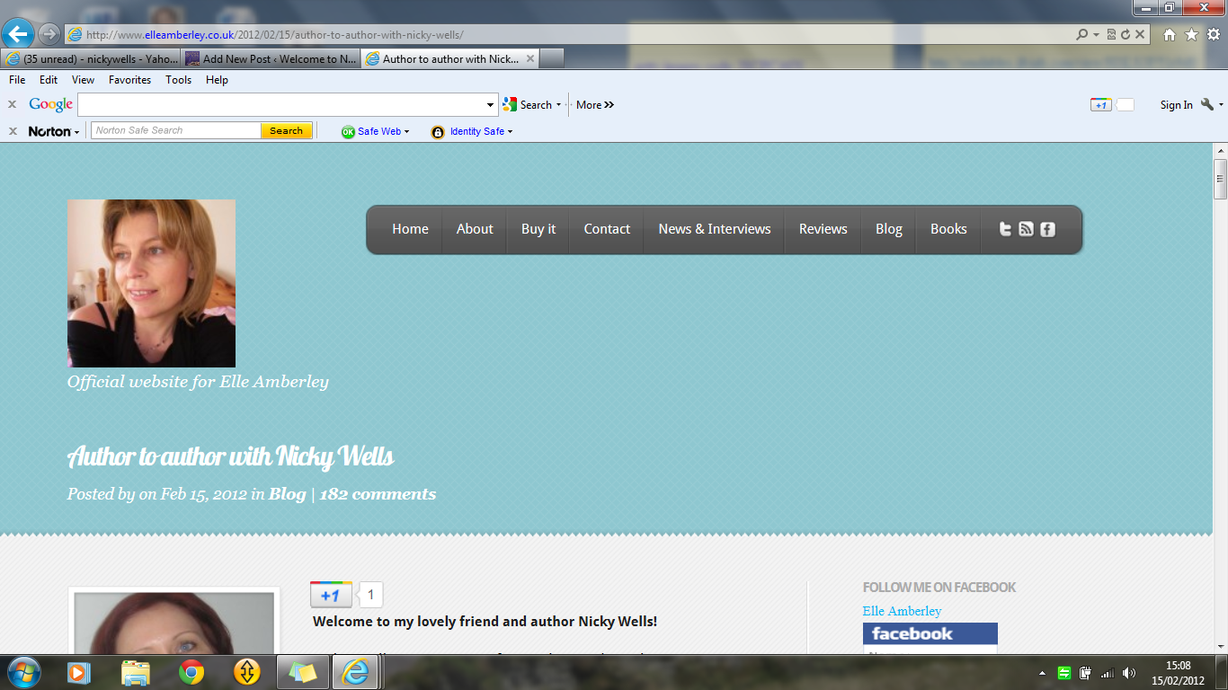Expand the Identity Safe dropdown
This screenshot has width=1228, height=690.
click(x=473, y=131)
